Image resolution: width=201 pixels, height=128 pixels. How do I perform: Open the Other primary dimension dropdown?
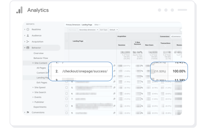click(97, 25)
